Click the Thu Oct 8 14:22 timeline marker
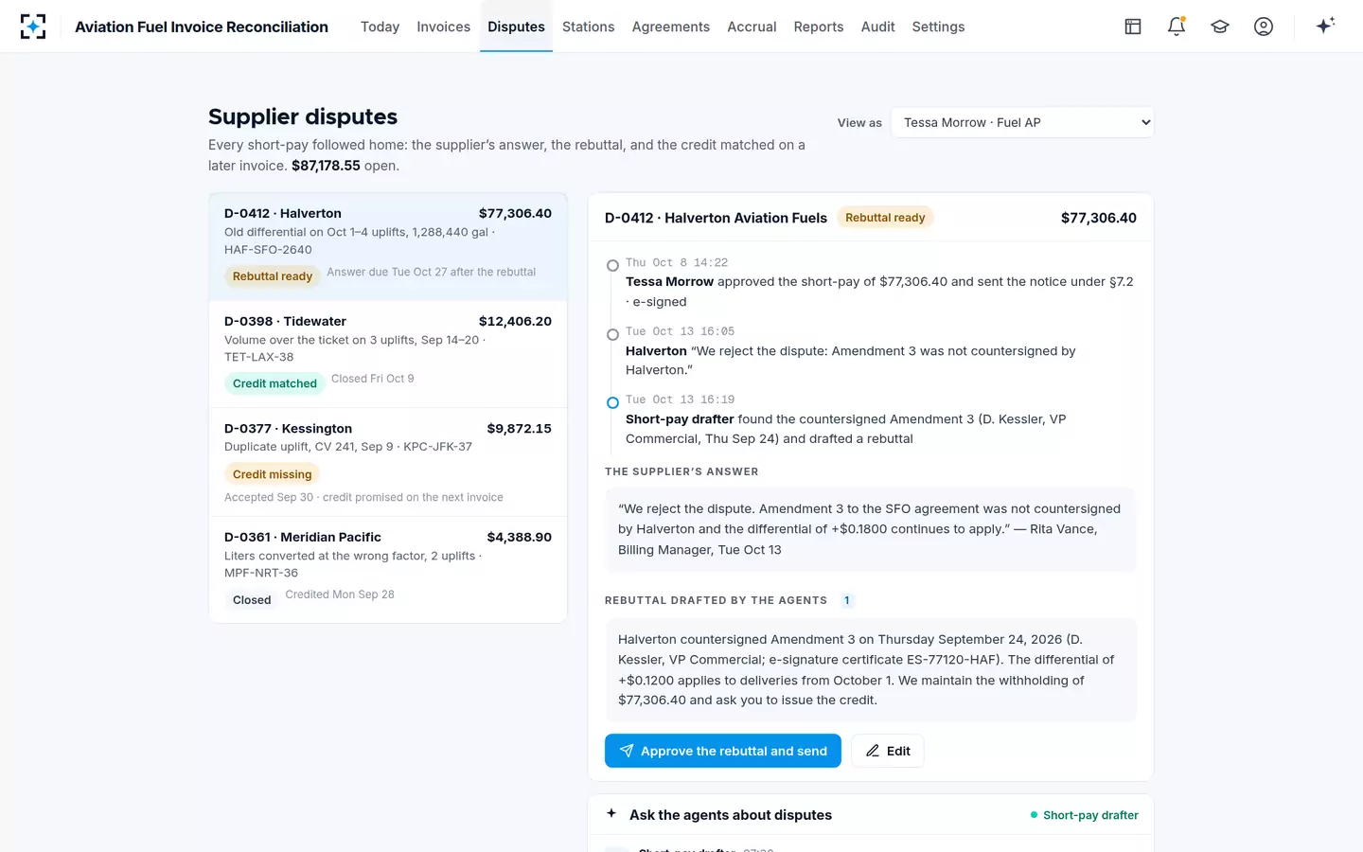The height and width of the screenshot is (852, 1363). tap(612, 266)
